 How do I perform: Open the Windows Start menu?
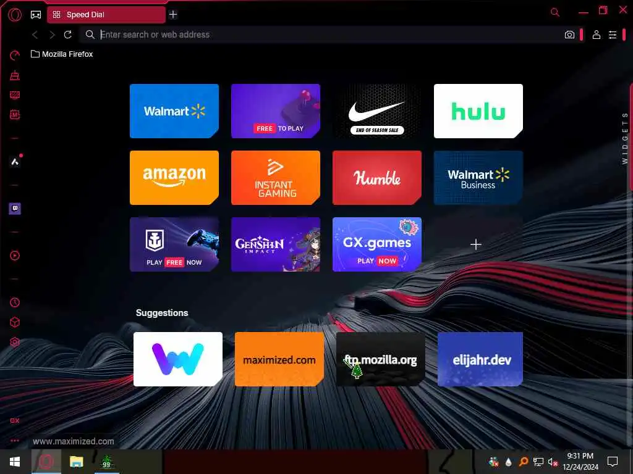pos(15,462)
